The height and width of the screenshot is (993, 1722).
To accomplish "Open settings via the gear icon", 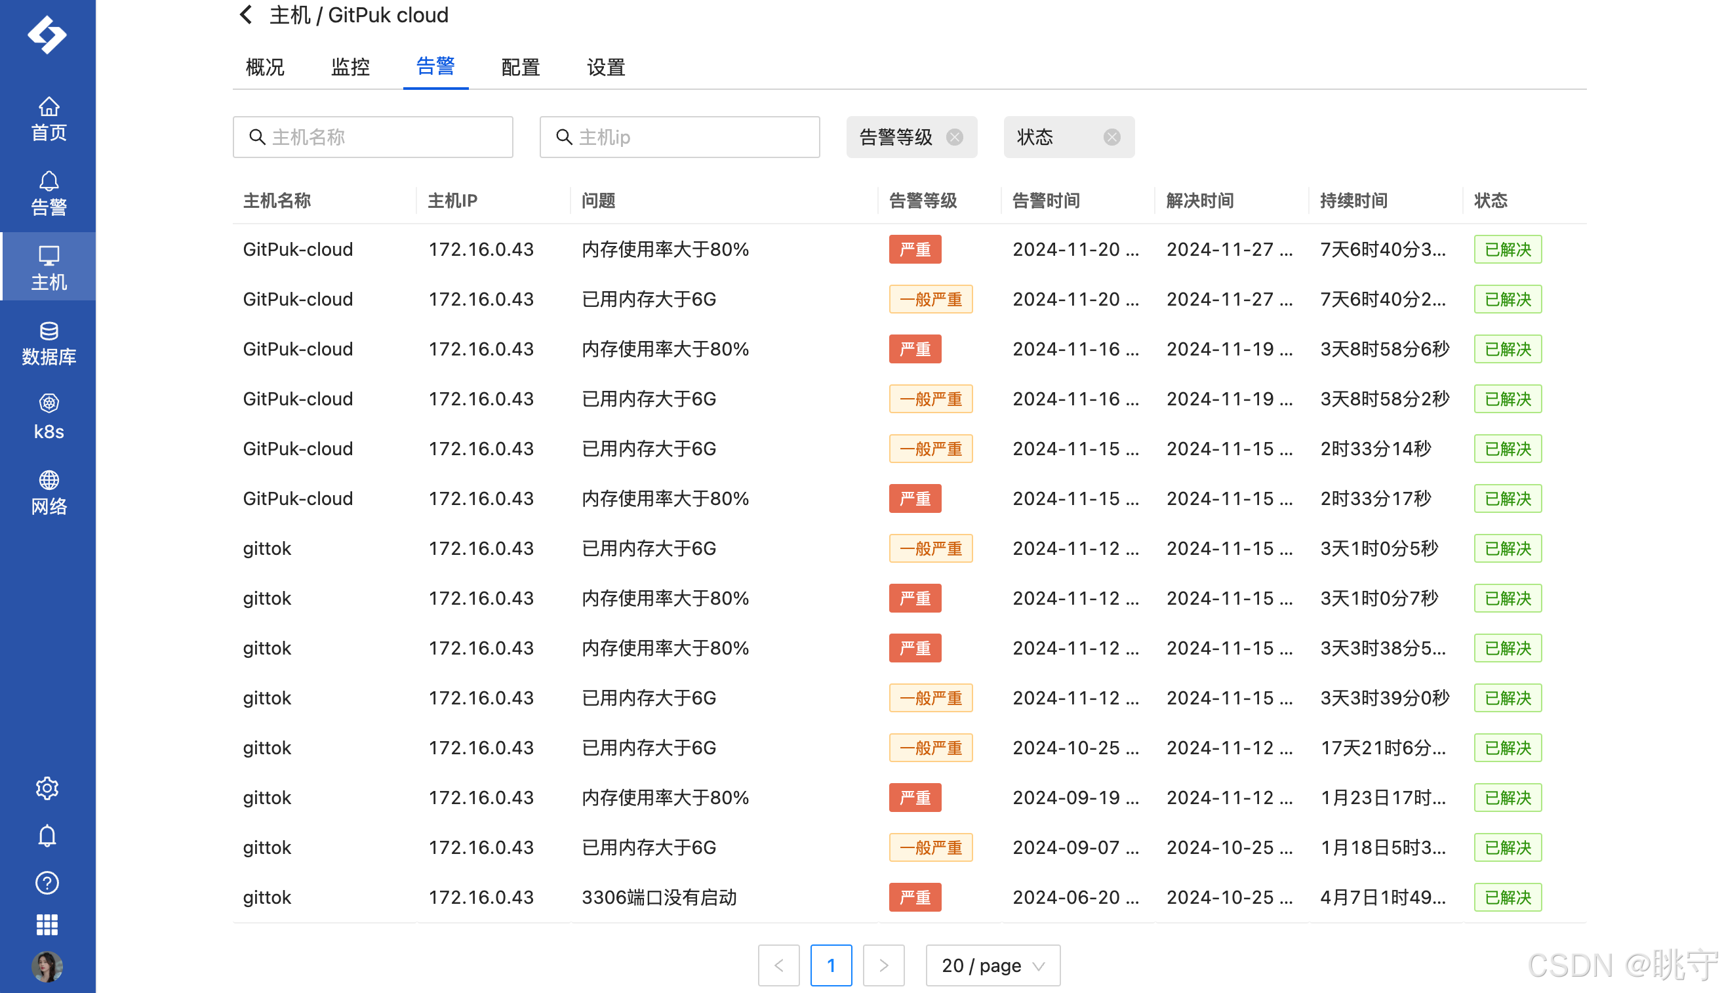I will 47,788.
